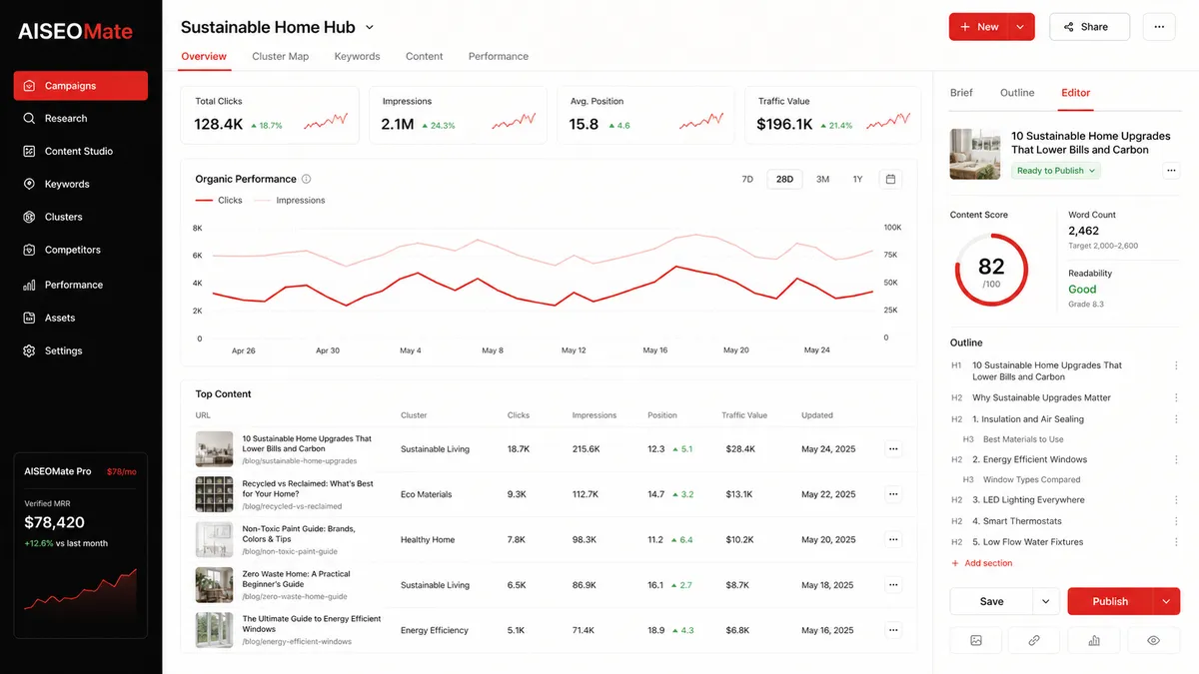Open options for Smart Thermostats outline item
Image resolution: width=1199 pixels, height=674 pixels.
pyautogui.click(x=1176, y=521)
